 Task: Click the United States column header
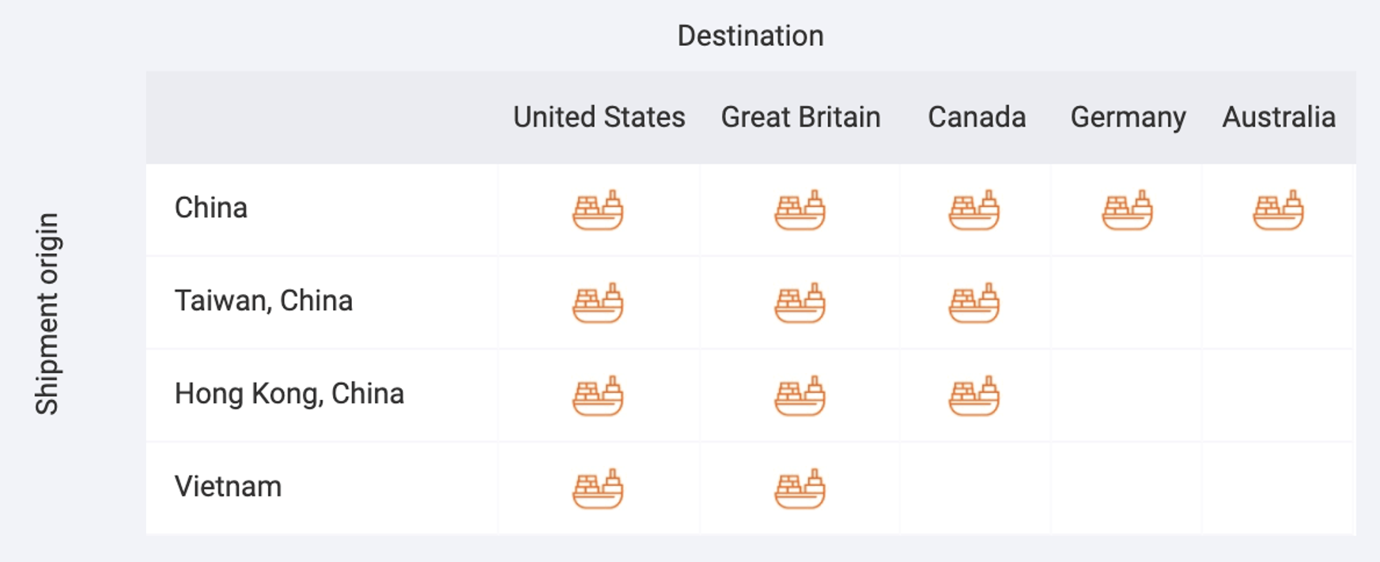tap(599, 117)
